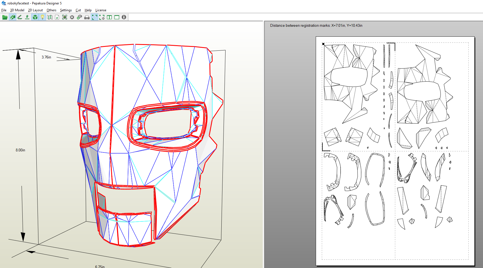Click the info icon at toolbar end
483x268 pixels.
[x=124, y=17]
